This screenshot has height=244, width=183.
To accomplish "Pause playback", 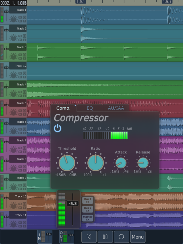I will click(x=105, y=237).
